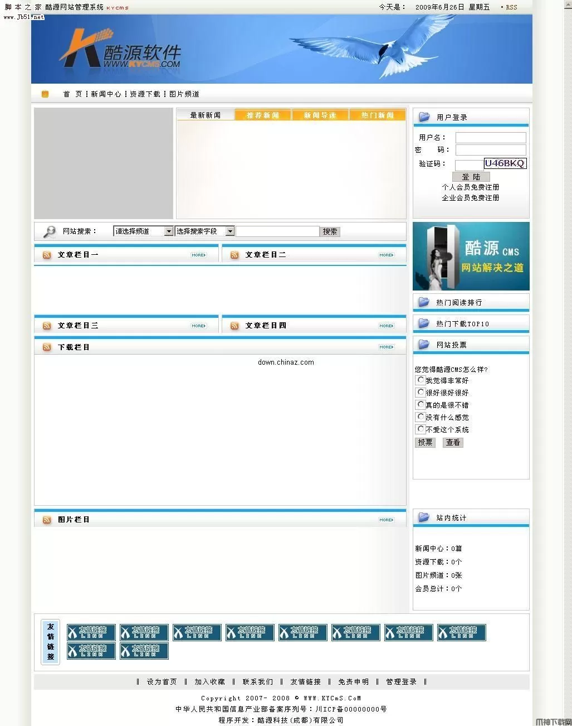Click the RSS icon in the top right corner

pos(510,7)
